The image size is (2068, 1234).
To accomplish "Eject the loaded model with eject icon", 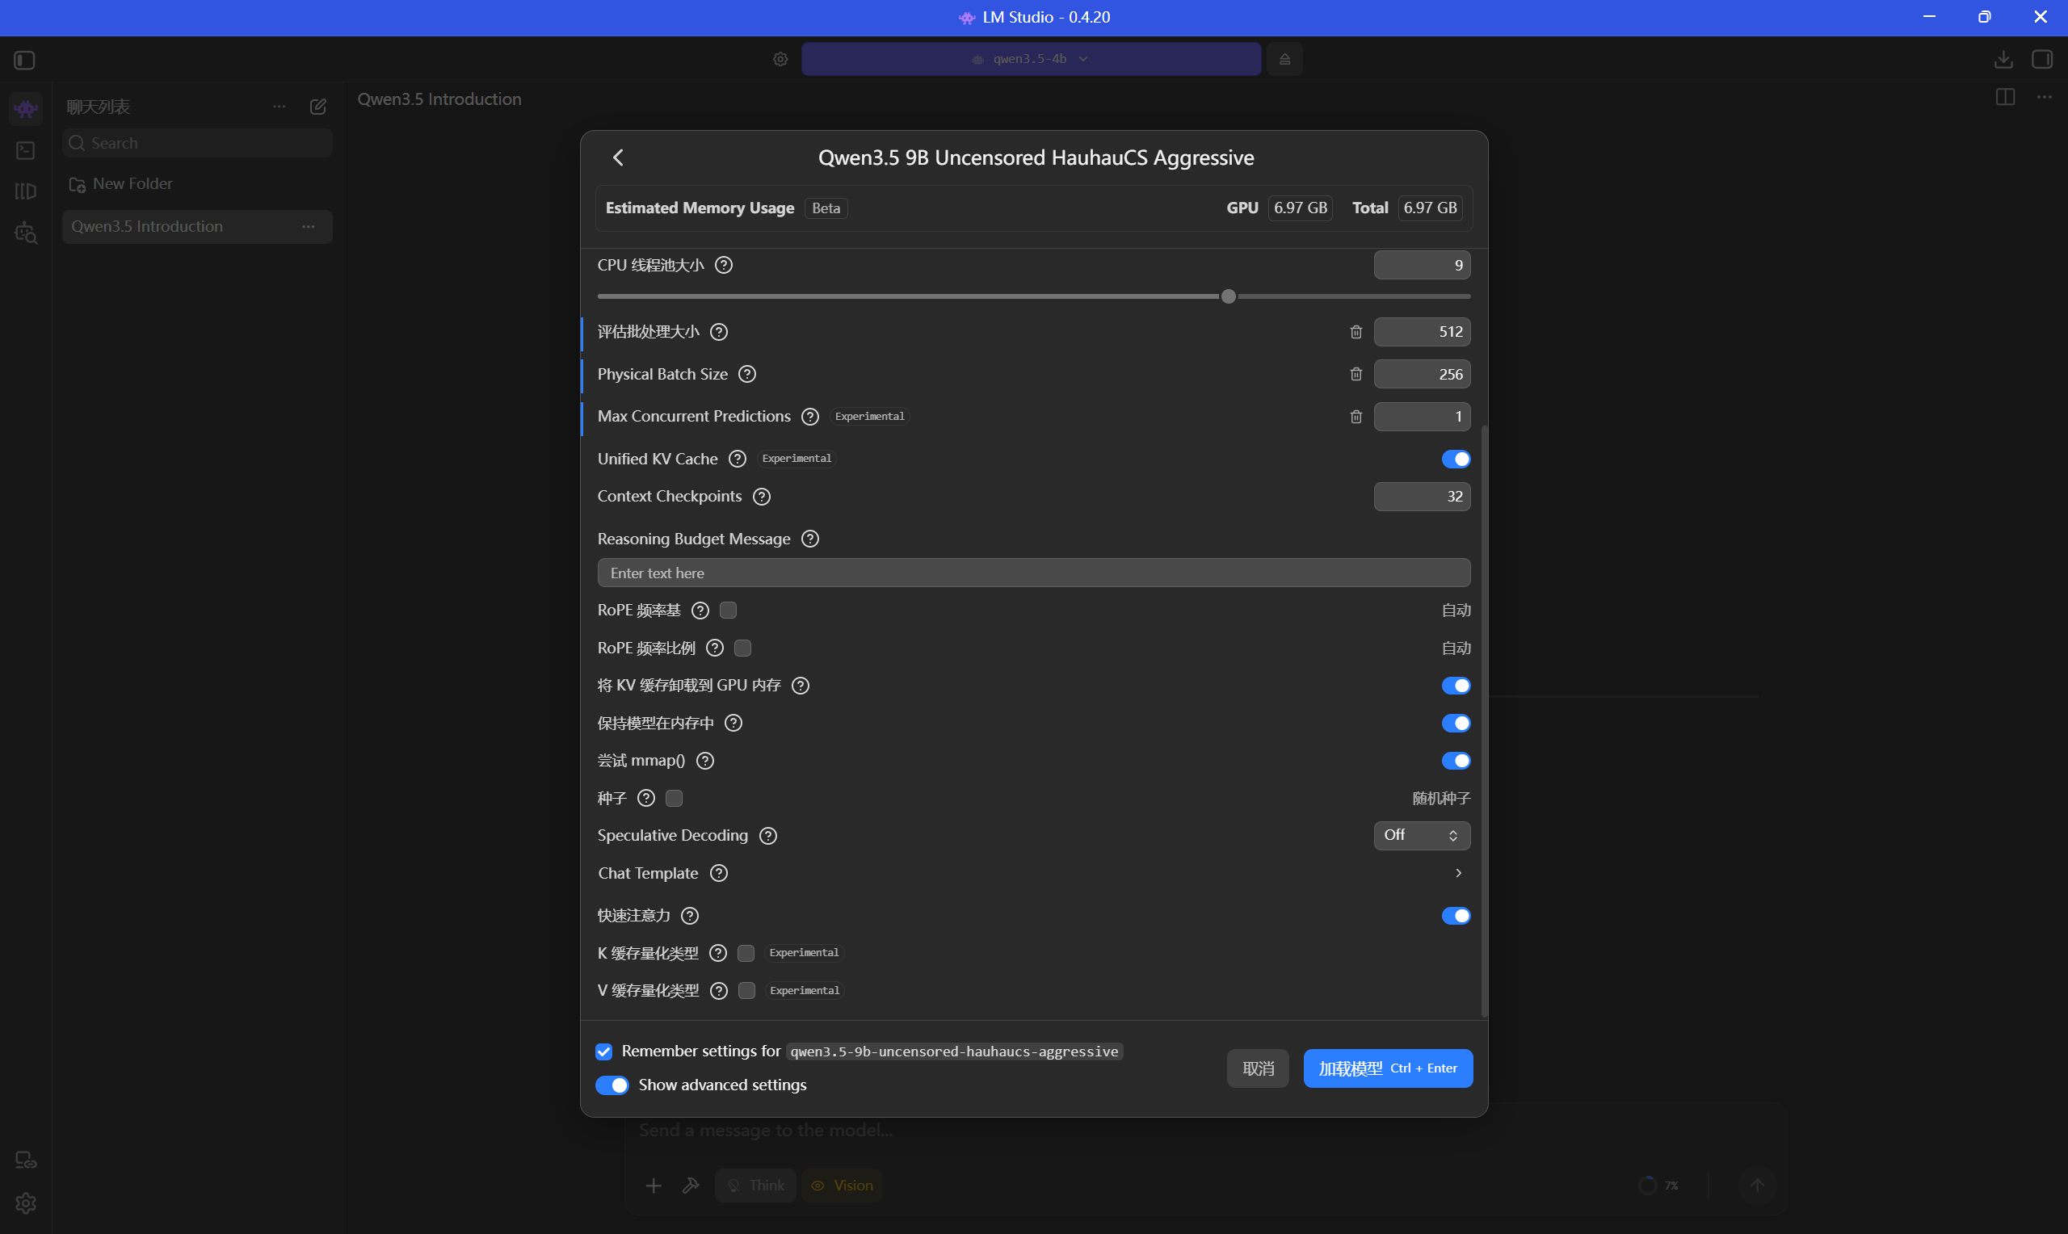I will pyautogui.click(x=1284, y=59).
